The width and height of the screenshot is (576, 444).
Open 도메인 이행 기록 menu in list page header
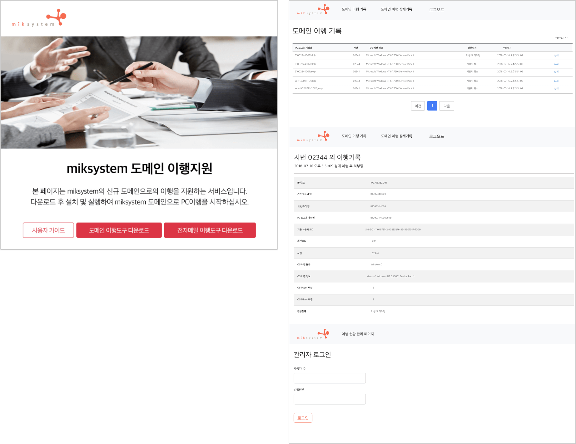pos(354,9)
